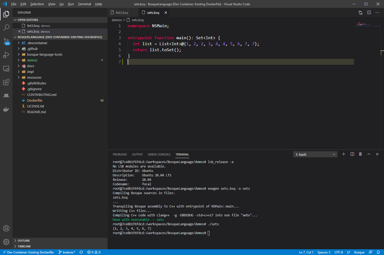The width and height of the screenshot is (384, 255).
Task: Create a new terminal with plus icon
Action: click(x=344, y=154)
